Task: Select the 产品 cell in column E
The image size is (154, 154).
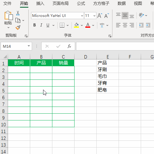Action: click(107, 63)
